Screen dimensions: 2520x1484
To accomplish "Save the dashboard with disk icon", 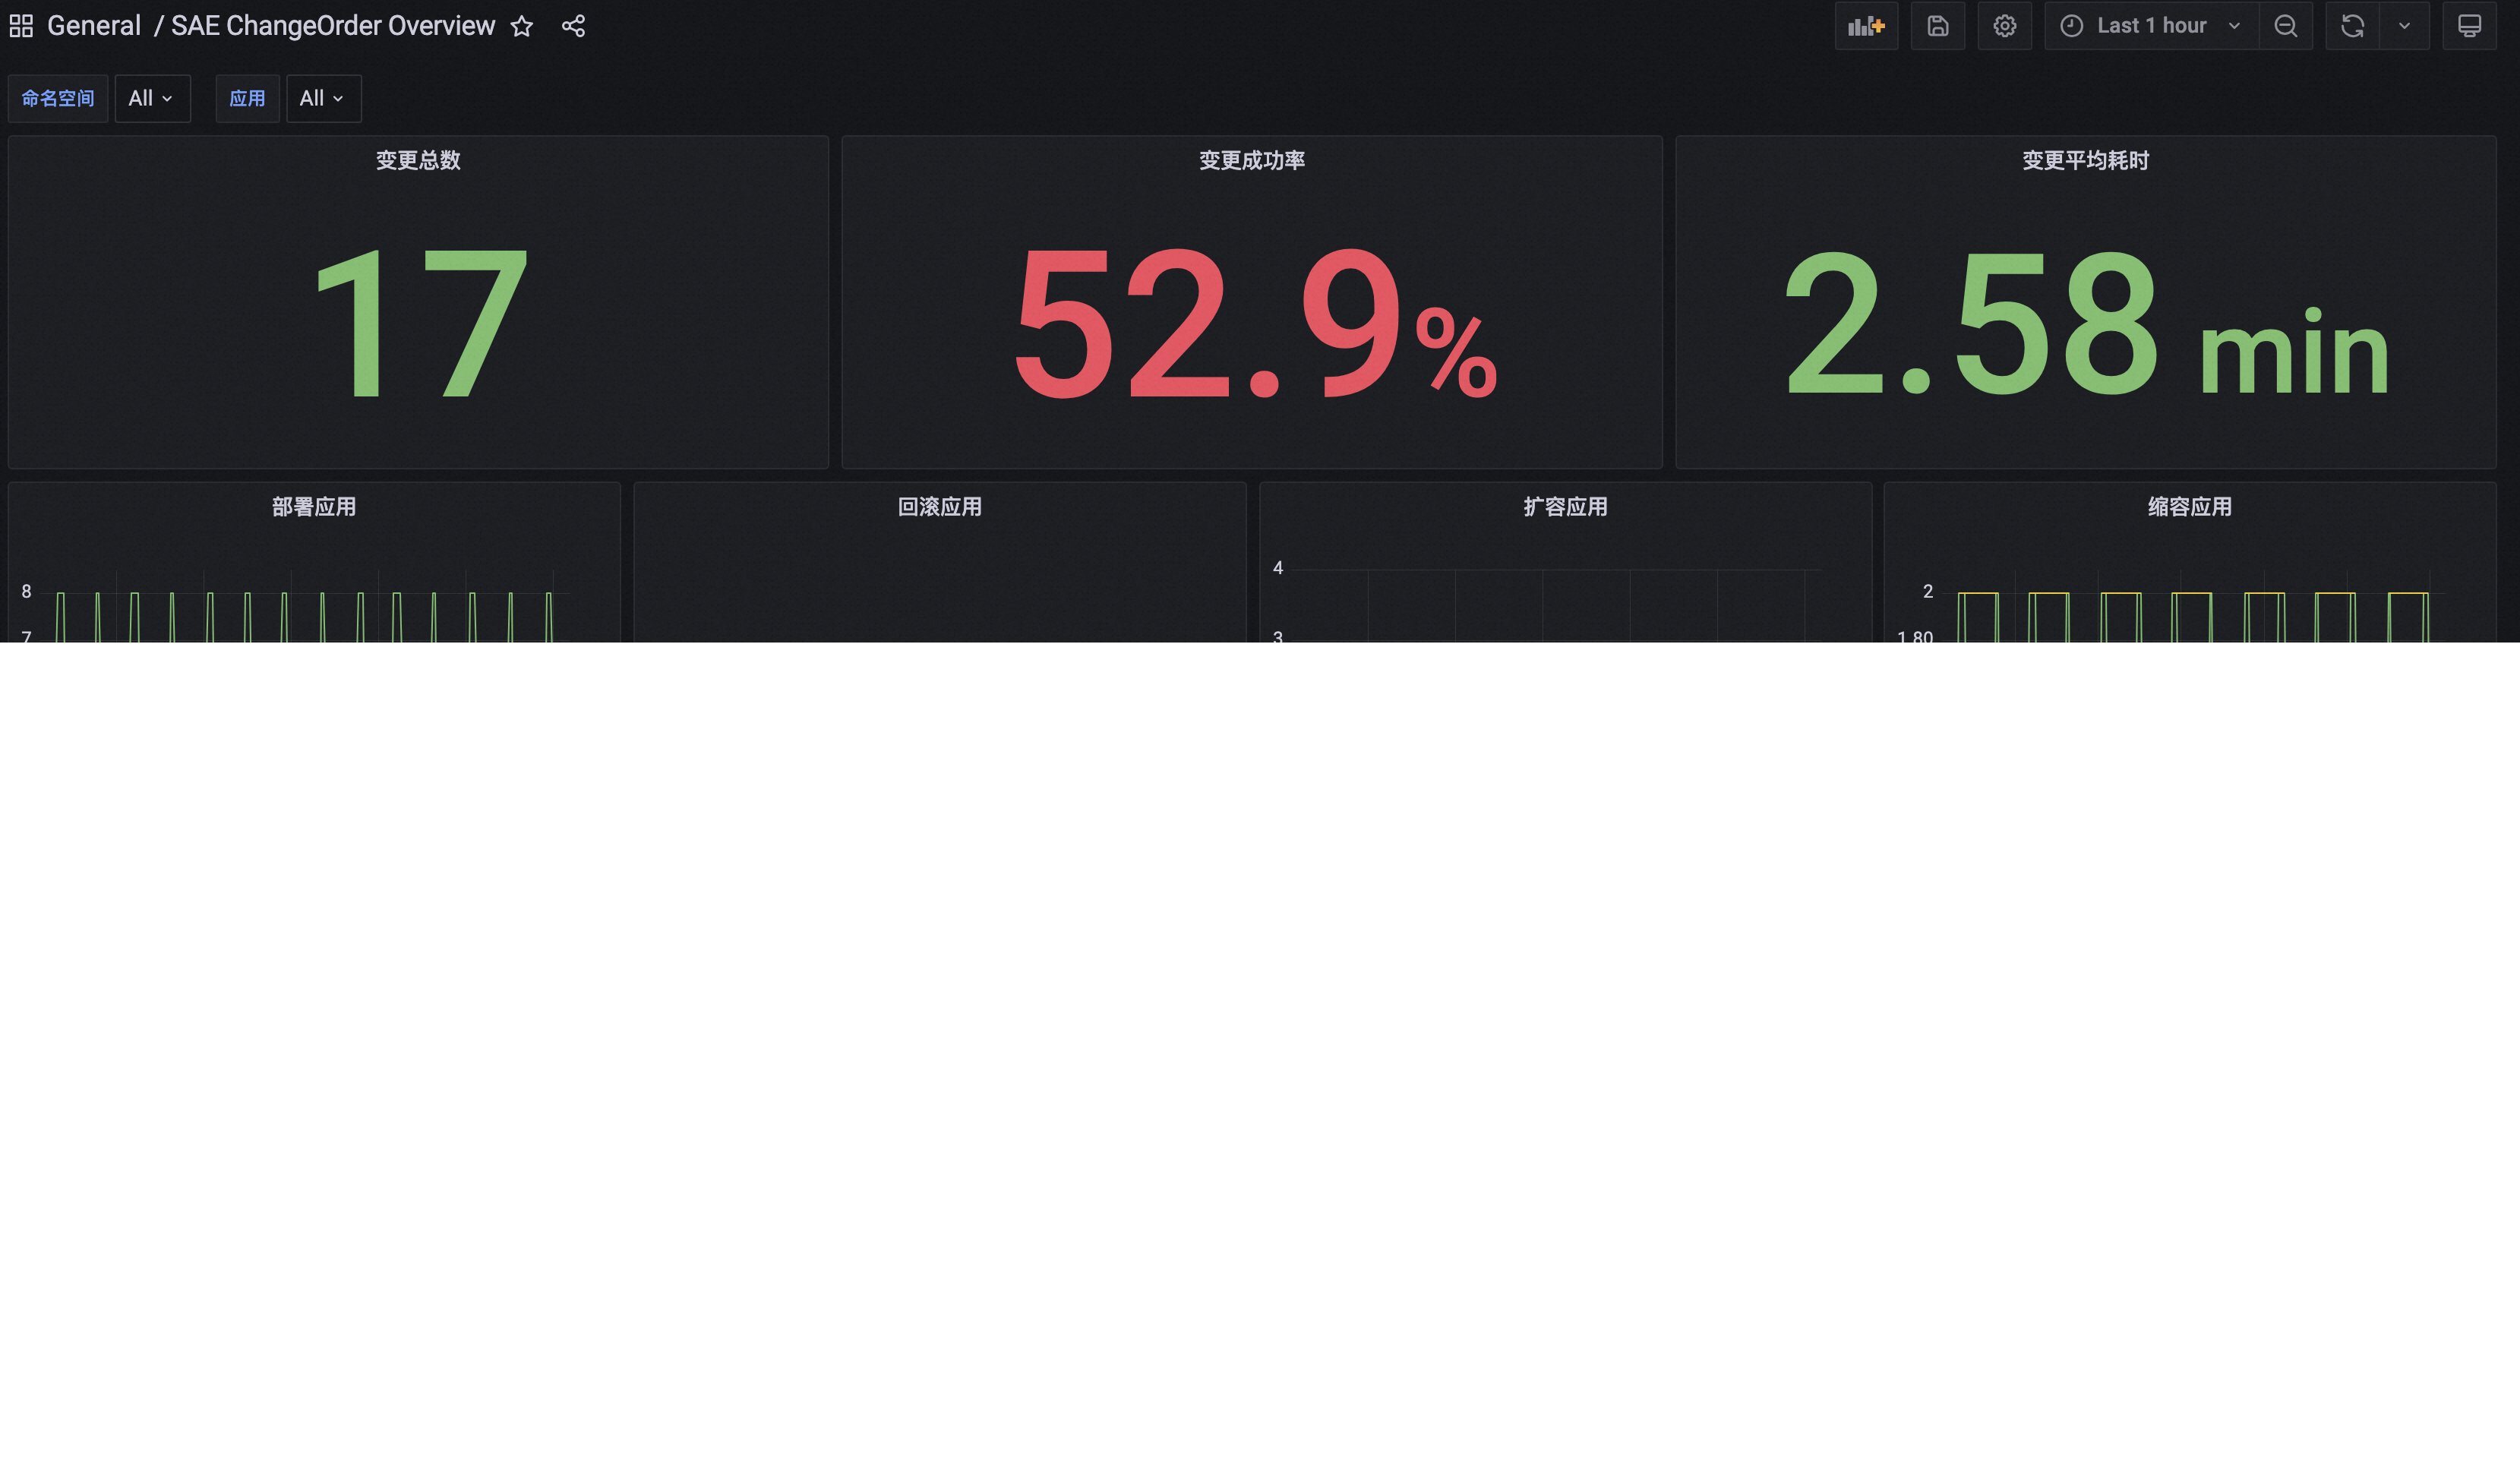I will point(1938,26).
